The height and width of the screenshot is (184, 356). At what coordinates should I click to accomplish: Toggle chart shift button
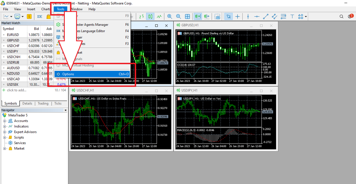(x=207, y=17)
